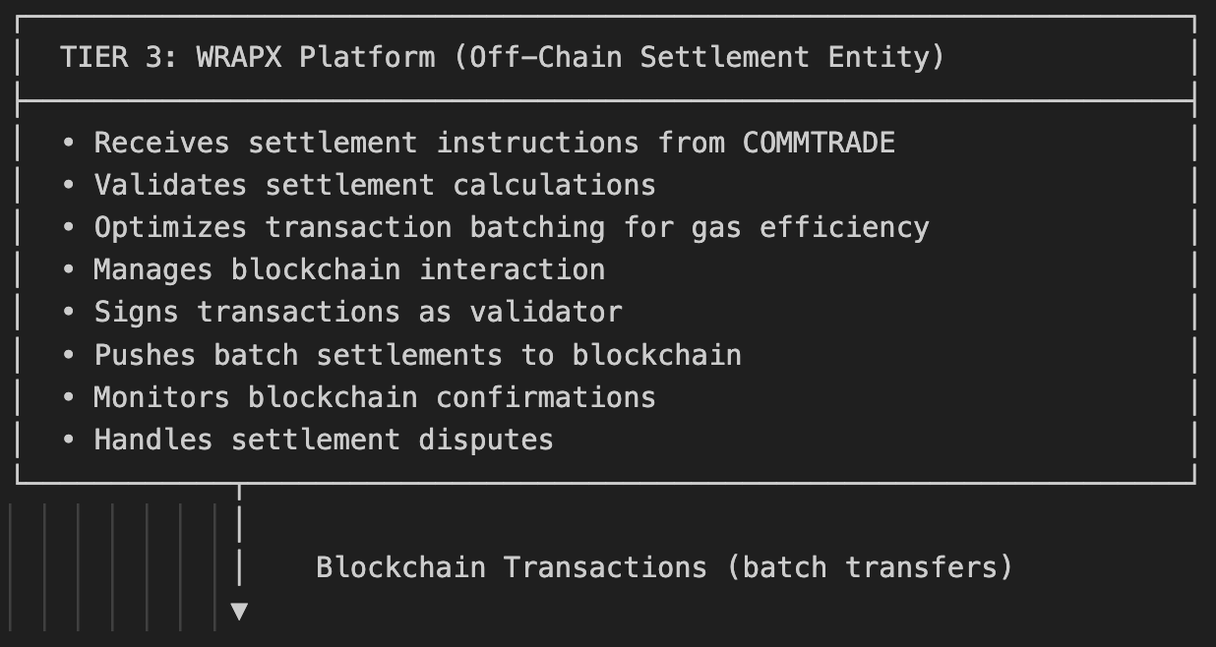The image size is (1216, 647).
Task: Place cursor on "Receives settlement instructions" text
Action: point(366,143)
